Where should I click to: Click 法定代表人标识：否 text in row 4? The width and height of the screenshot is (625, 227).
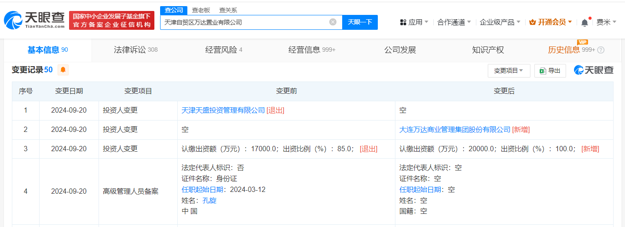213,167
